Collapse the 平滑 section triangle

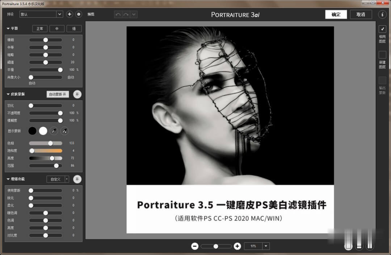point(8,29)
